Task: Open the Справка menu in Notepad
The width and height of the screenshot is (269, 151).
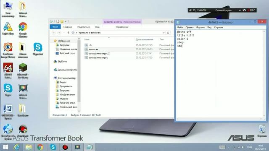Action: click(219, 27)
